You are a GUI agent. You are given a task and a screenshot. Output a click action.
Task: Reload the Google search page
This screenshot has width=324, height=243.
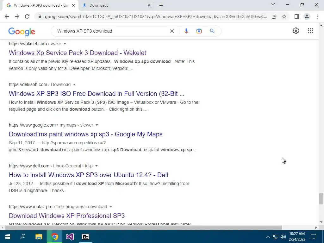pos(27,16)
